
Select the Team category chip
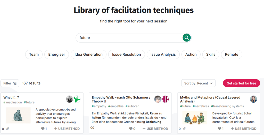coord(34,54)
